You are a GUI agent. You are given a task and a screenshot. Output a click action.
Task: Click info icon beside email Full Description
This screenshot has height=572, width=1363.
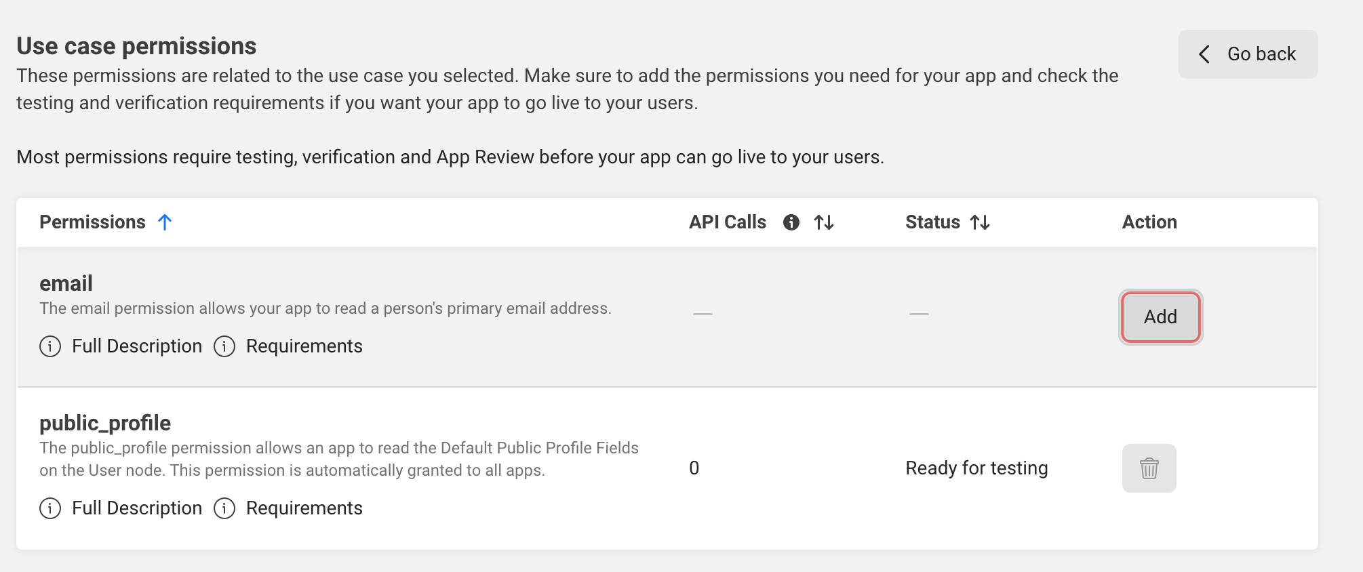(x=50, y=346)
